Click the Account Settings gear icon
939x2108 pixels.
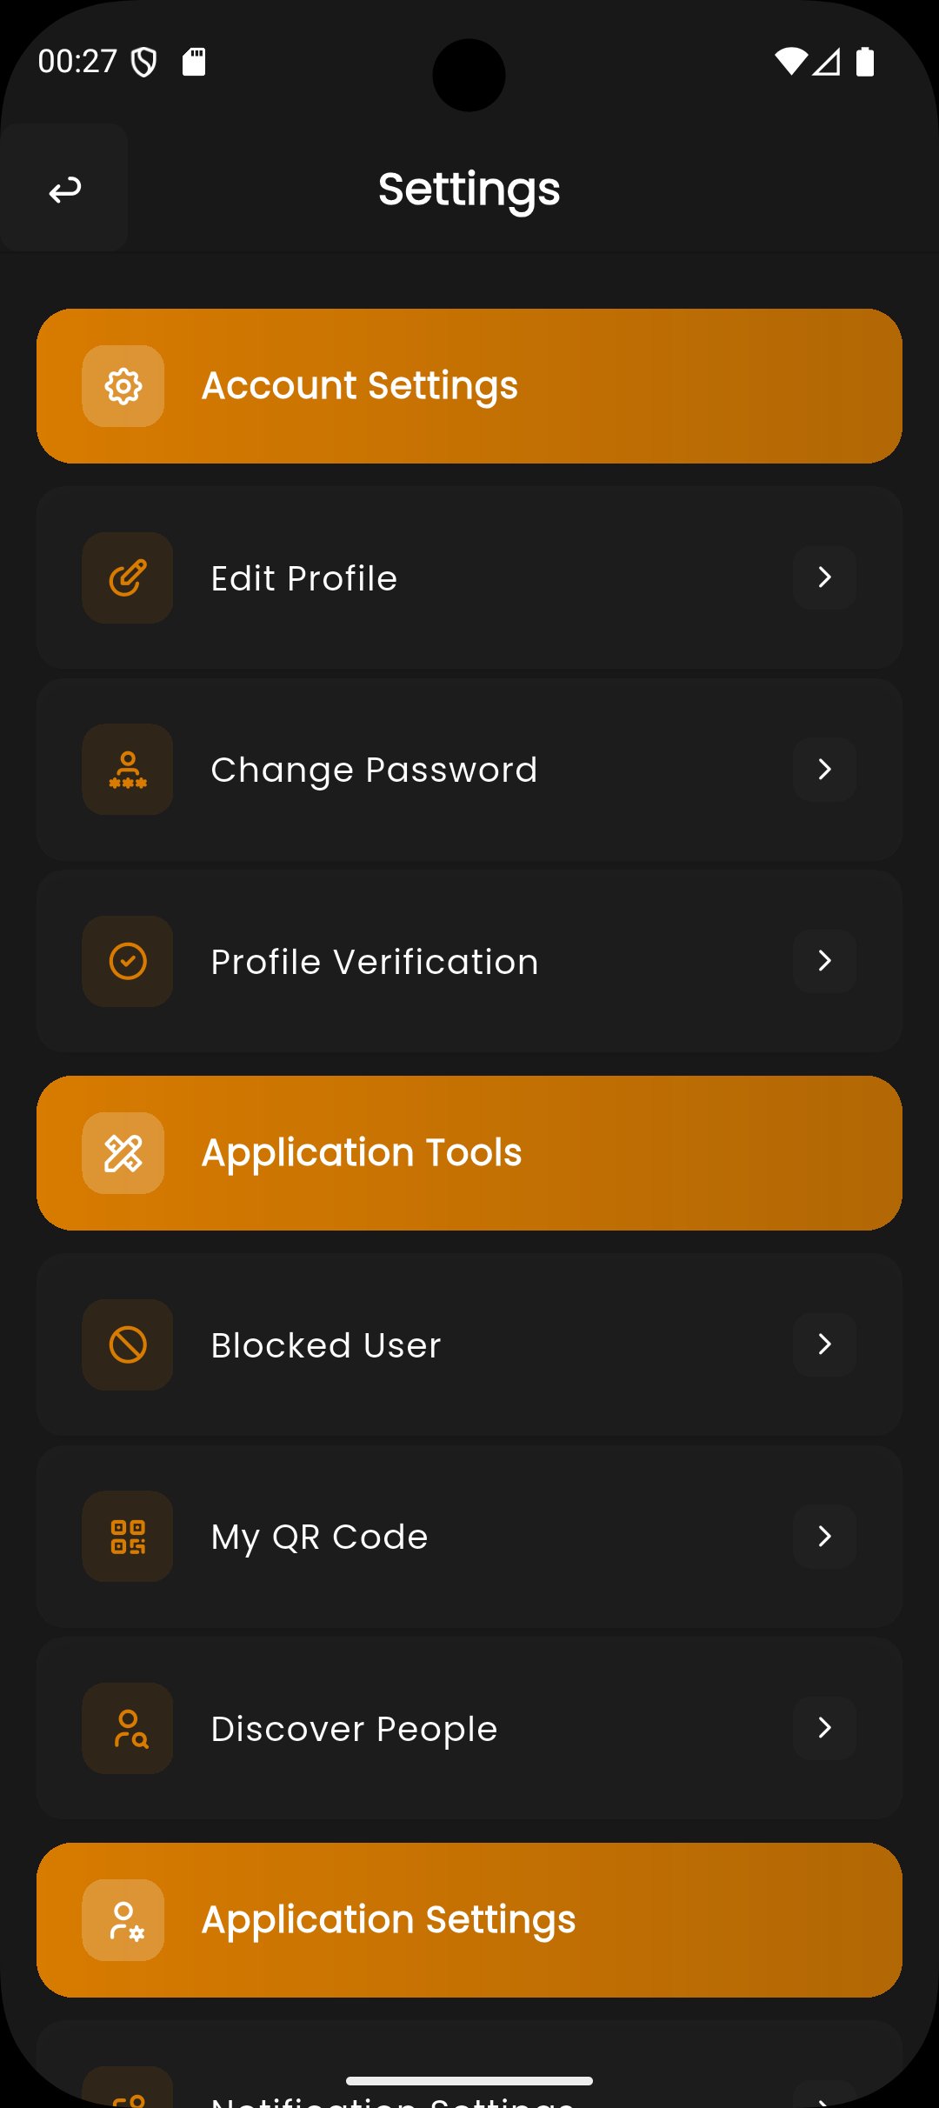[123, 386]
